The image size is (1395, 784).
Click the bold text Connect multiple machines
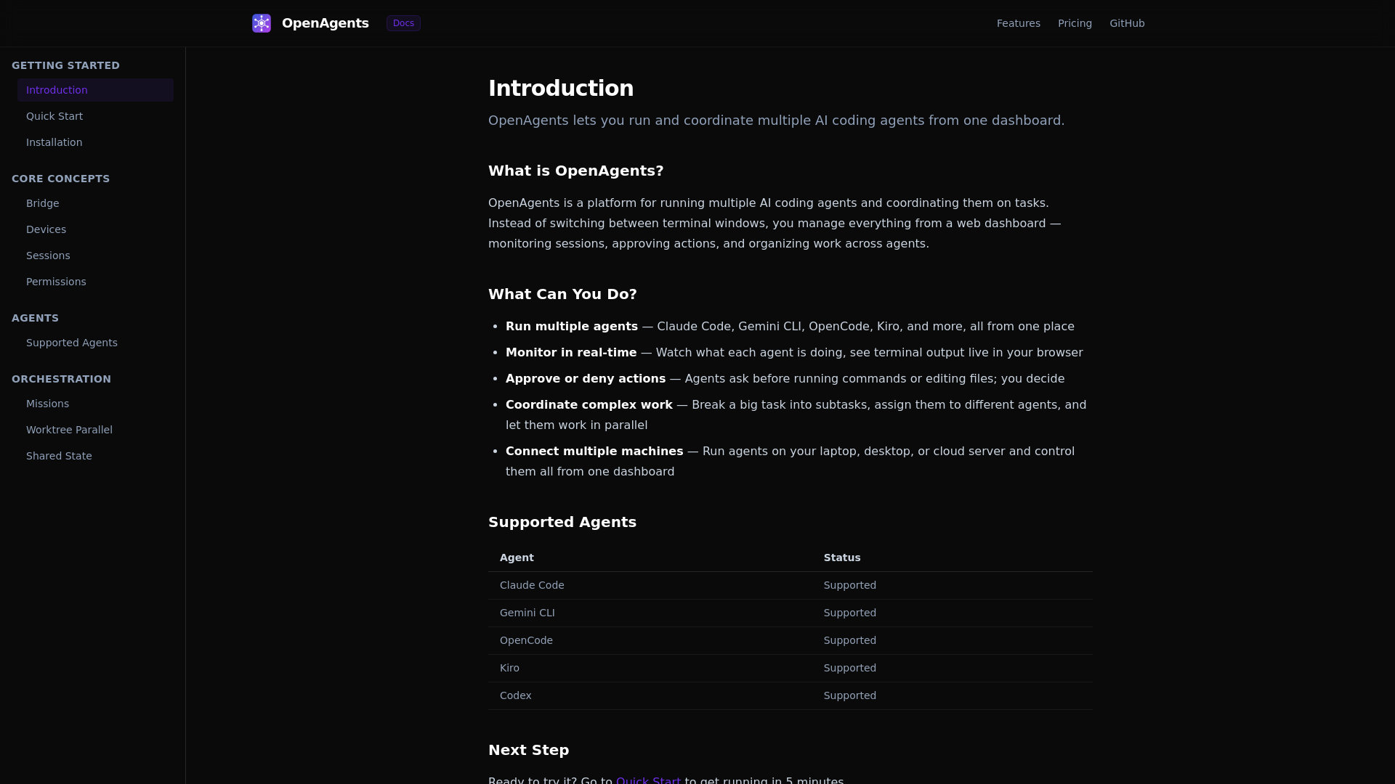point(594,452)
